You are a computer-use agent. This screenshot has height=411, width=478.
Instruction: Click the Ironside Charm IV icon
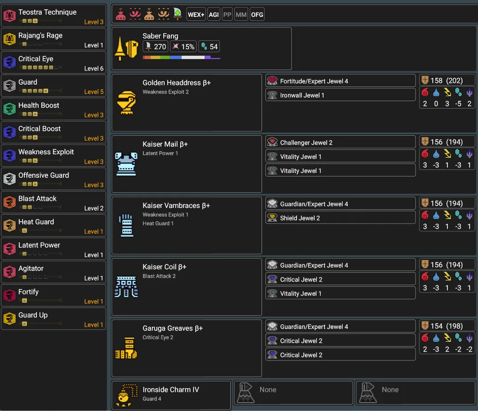[126, 395]
